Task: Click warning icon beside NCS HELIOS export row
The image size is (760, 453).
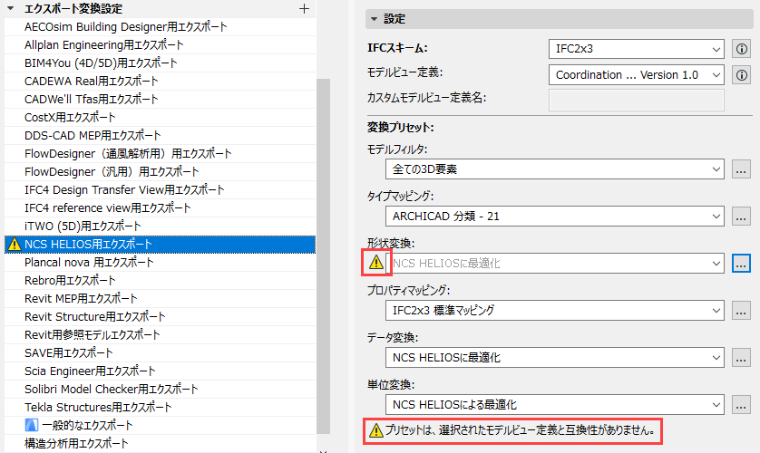Action: [15, 245]
